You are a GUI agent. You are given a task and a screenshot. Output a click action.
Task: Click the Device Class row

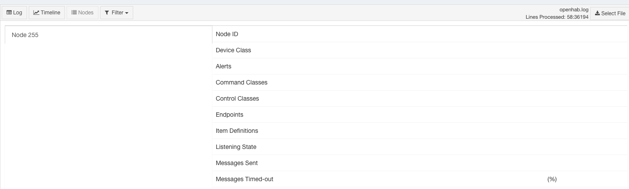pos(420,50)
